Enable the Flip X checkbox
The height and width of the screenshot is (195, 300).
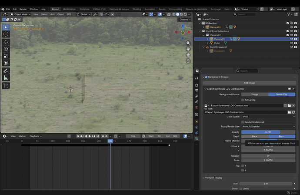click(243, 166)
